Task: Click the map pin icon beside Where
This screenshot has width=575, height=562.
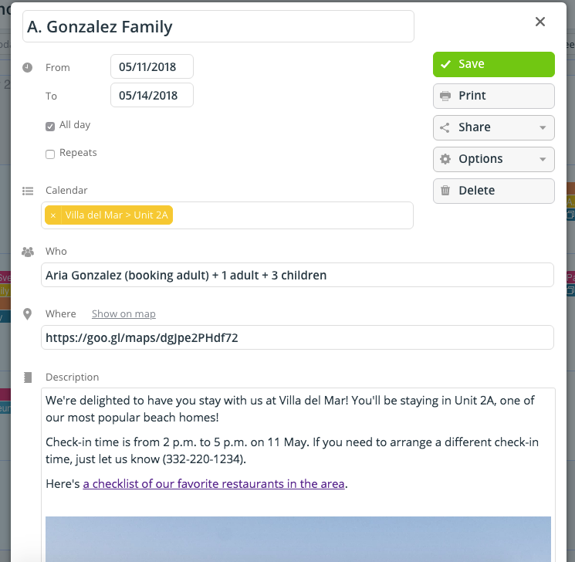Action: (x=28, y=314)
